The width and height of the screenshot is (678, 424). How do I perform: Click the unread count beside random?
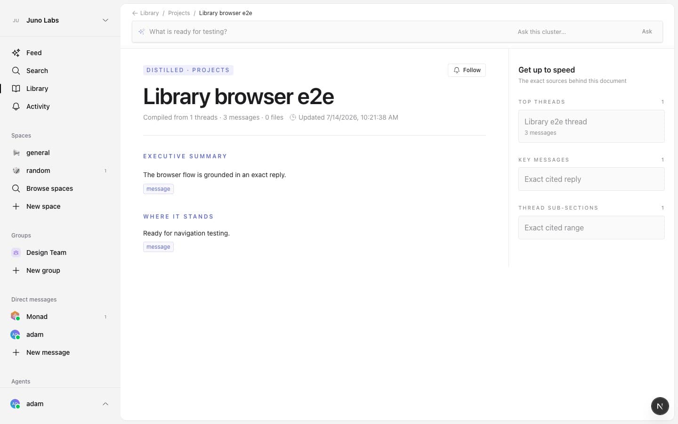coord(105,171)
